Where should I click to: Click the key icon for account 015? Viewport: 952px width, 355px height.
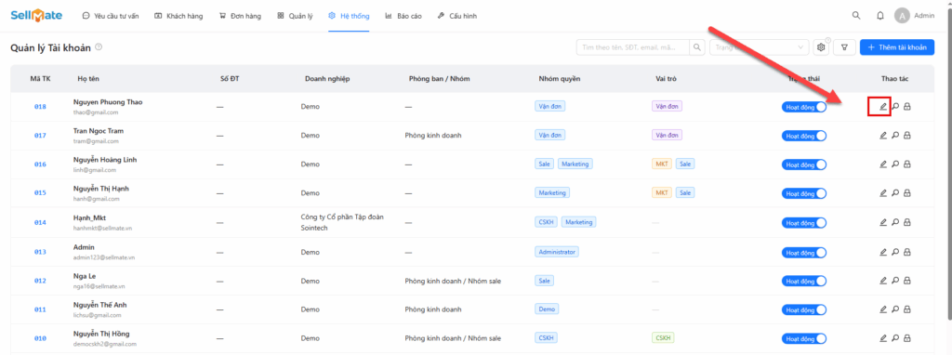coord(895,193)
